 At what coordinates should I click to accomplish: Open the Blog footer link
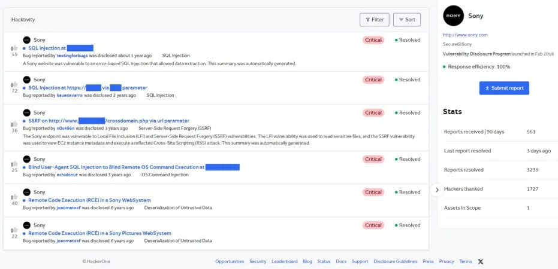307,262
